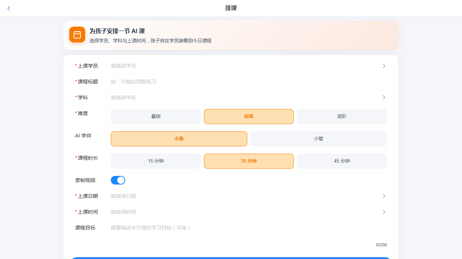
Task: Click the 请选择日期 field
Action: [x=249, y=196]
